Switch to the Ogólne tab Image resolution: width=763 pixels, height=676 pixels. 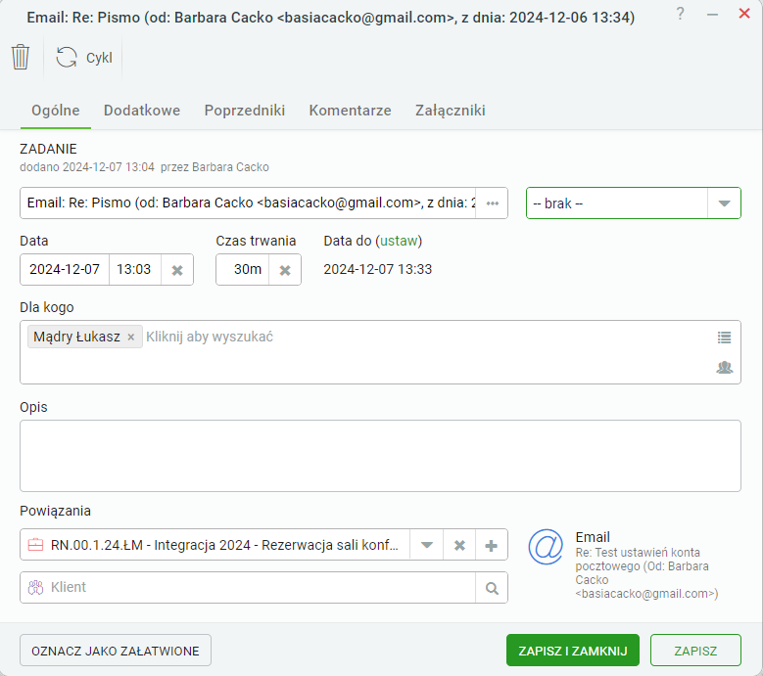56,111
